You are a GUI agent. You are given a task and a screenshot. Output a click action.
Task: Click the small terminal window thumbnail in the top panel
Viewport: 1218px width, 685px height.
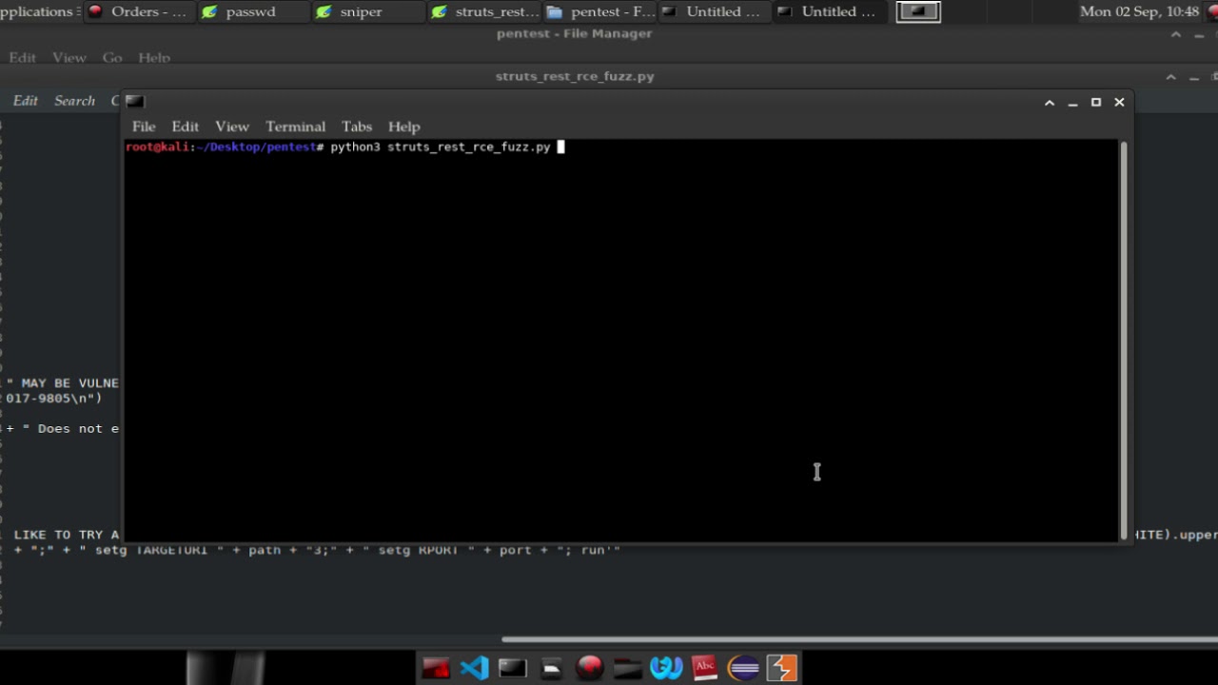918,11
